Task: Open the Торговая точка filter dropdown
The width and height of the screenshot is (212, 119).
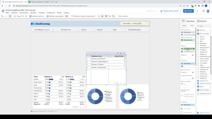Action: click(68, 30)
